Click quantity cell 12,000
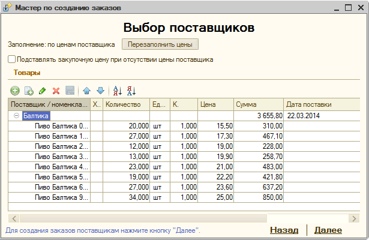The image size is (369, 240). pyautogui.click(x=126, y=146)
